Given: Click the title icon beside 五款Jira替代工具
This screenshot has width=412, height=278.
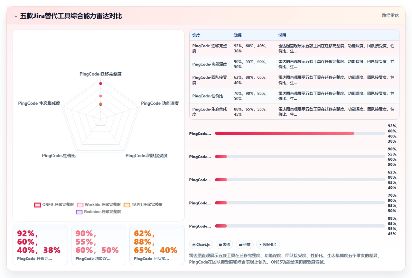Looking at the screenshot, I should point(15,16).
